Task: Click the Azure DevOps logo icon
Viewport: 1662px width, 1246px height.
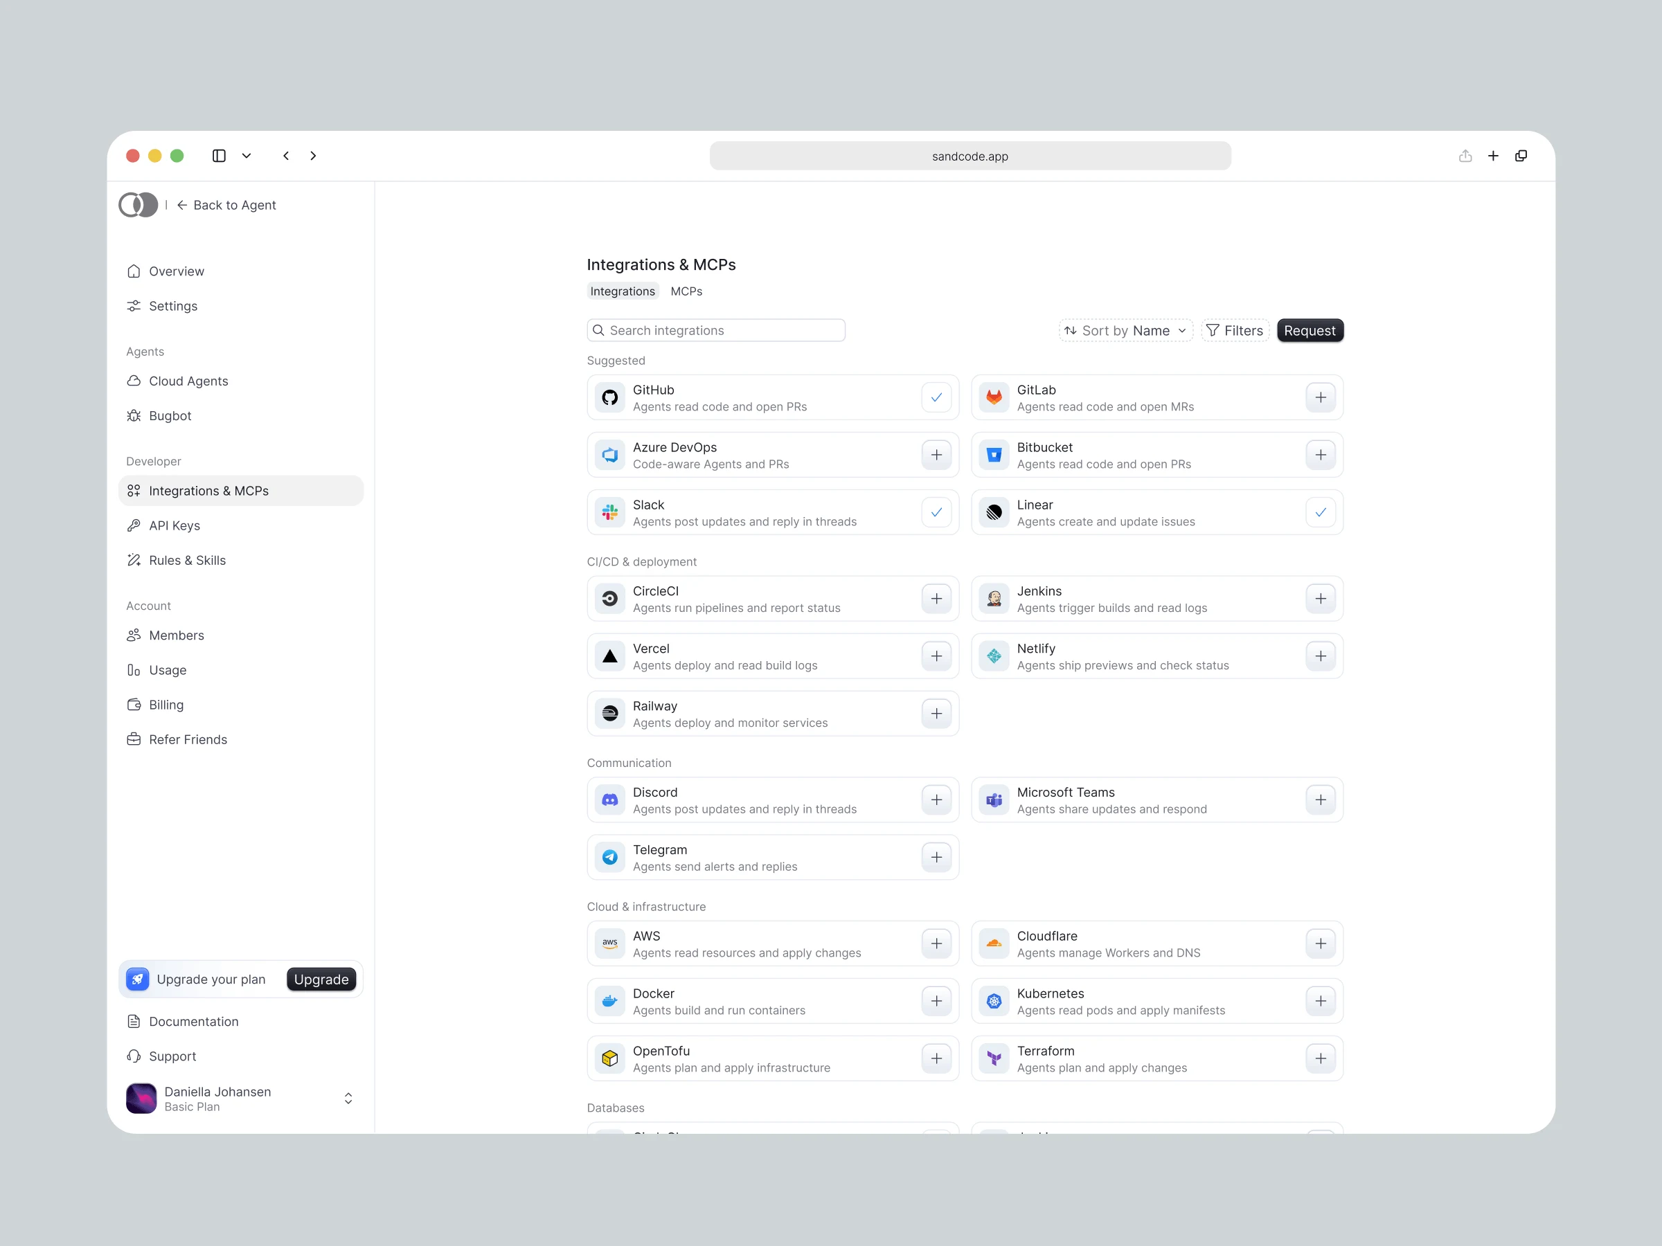Action: [610, 455]
